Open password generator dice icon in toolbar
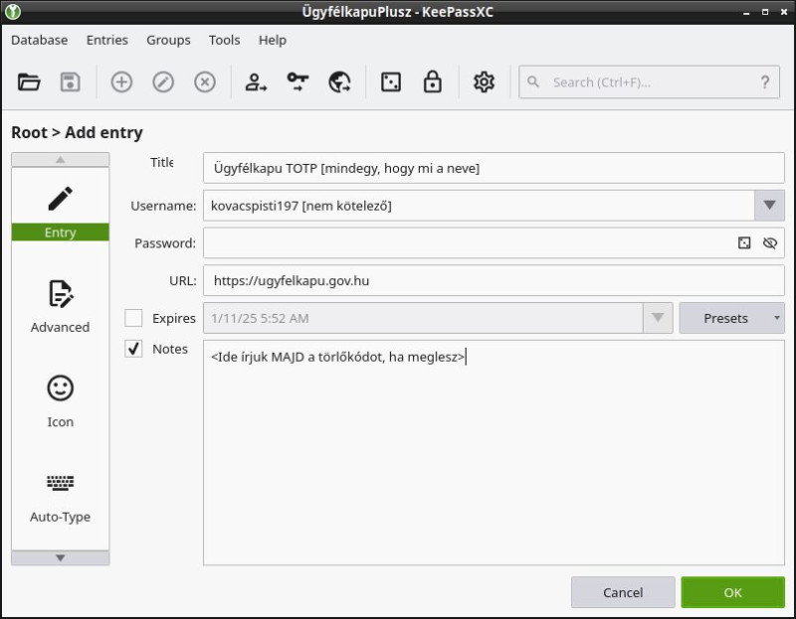Image resolution: width=796 pixels, height=619 pixels. pyautogui.click(x=391, y=82)
